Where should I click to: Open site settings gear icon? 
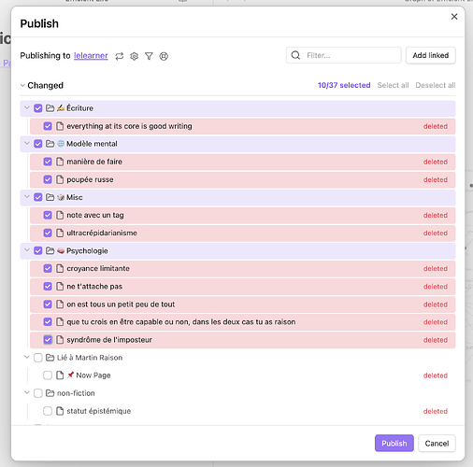tap(134, 56)
